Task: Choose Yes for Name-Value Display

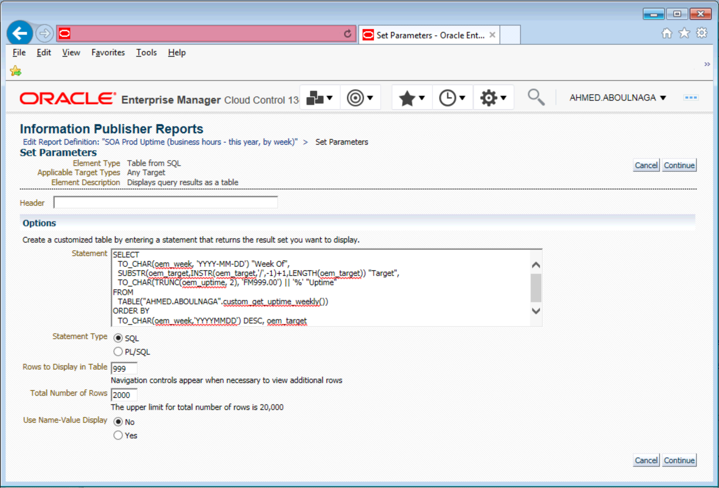Action: pos(118,435)
